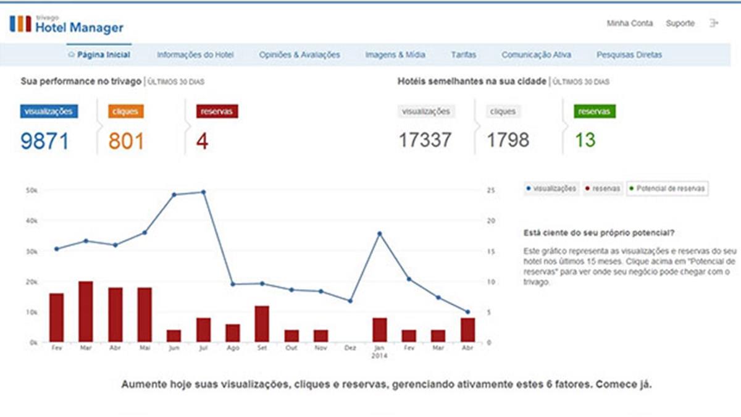Click the orange cliques performance badge
The width and height of the screenshot is (741, 417).
tap(125, 112)
